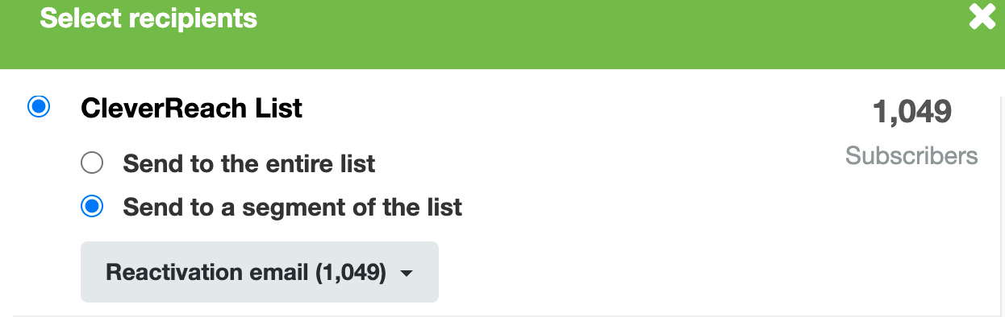Click the 'Send to the entire list' label
This screenshot has height=317, width=1005.
point(249,164)
